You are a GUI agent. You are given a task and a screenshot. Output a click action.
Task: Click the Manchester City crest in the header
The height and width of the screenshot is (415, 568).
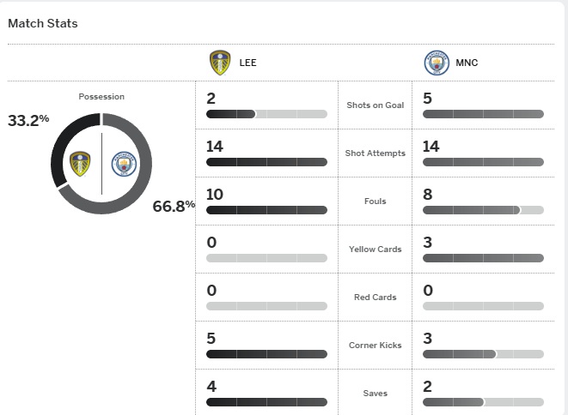click(437, 63)
